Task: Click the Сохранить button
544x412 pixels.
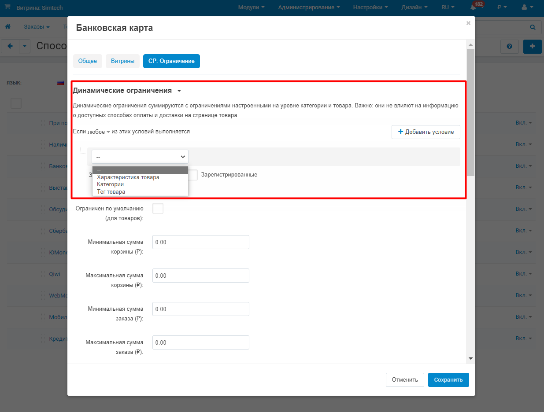Action: point(448,380)
